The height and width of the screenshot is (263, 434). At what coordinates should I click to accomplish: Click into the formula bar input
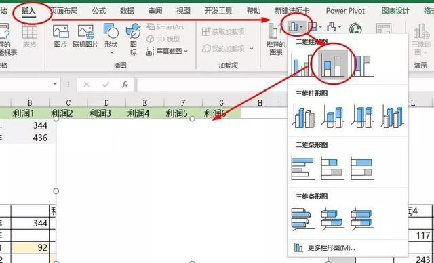212,84
